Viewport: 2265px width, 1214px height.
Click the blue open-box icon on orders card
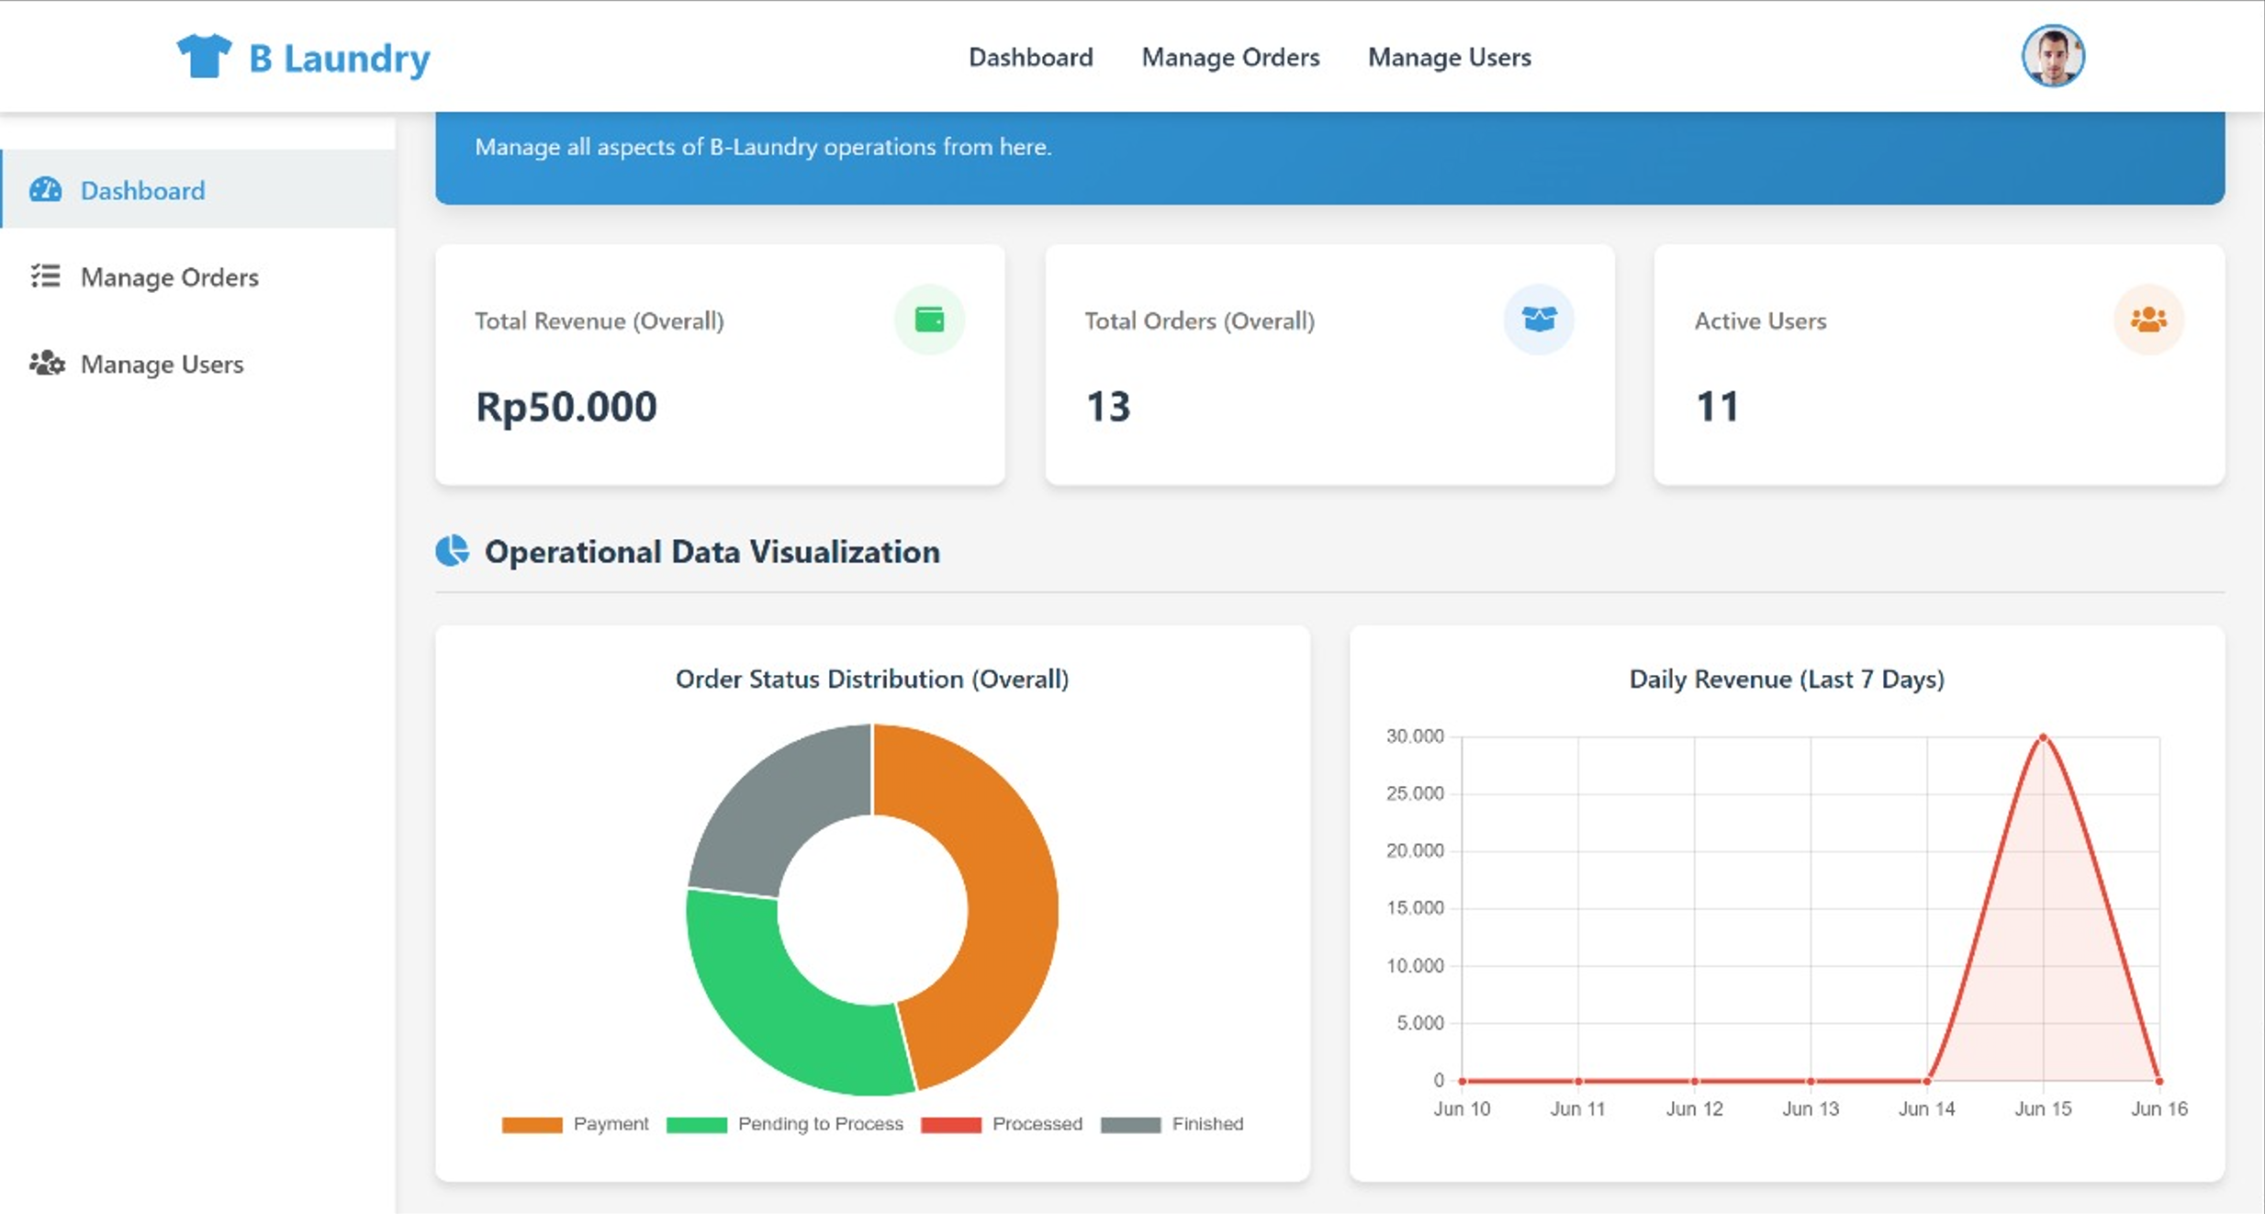[x=1539, y=320]
